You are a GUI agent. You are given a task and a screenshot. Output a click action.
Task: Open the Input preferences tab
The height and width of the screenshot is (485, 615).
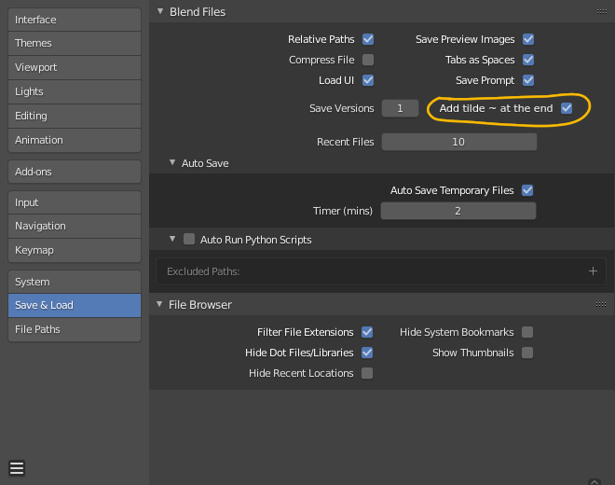[x=75, y=202]
